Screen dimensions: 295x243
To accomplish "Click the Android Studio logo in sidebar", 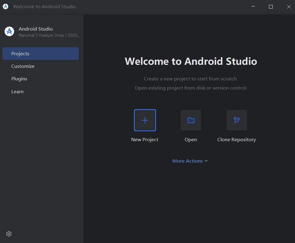I will [x=9, y=31].
